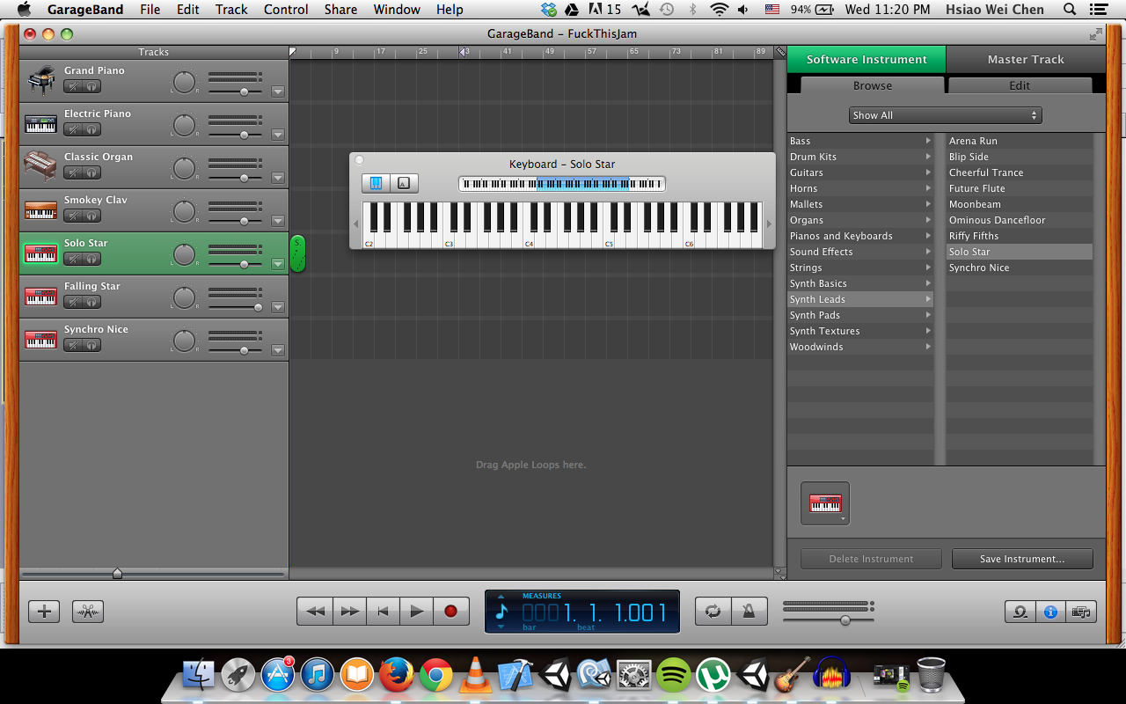Switch to the musical typing keyboard view
The height and width of the screenshot is (704, 1126).
(404, 183)
